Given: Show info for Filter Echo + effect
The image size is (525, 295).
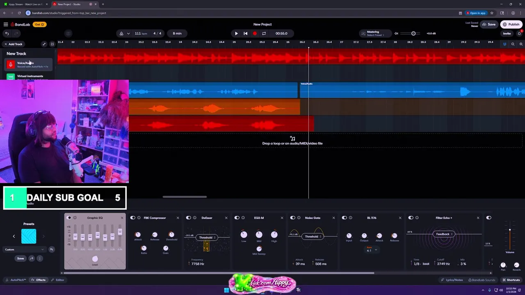Looking at the screenshot, I should 417,218.
